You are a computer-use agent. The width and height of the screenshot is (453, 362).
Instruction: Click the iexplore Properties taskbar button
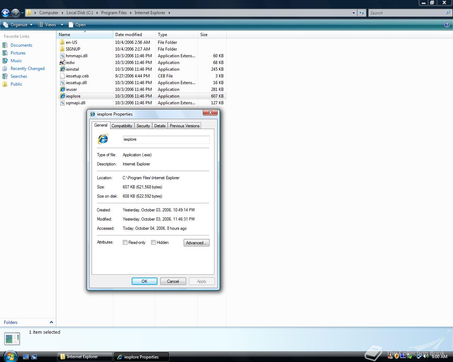(x=141, y=357)
